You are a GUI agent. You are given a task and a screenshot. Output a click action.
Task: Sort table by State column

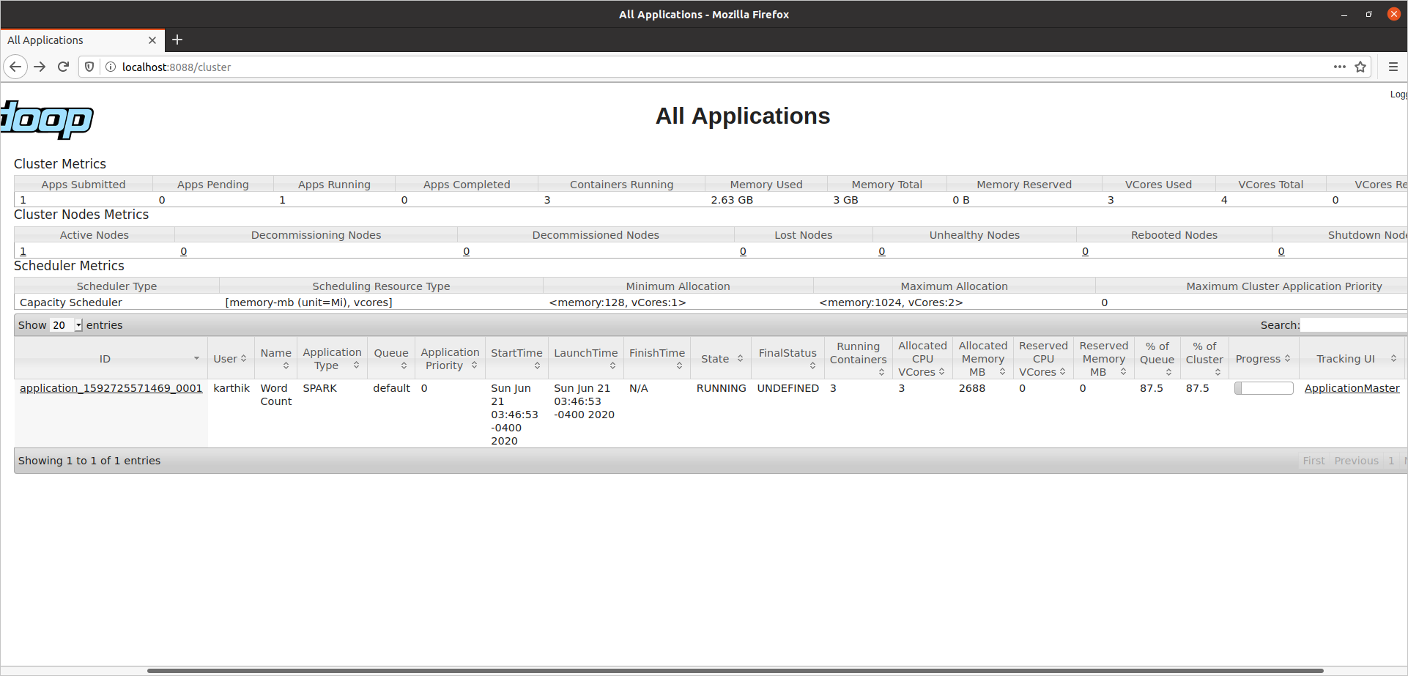[x=721, y=359]
